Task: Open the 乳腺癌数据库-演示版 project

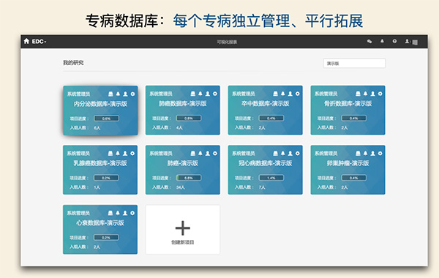Action: pos(100,163)
